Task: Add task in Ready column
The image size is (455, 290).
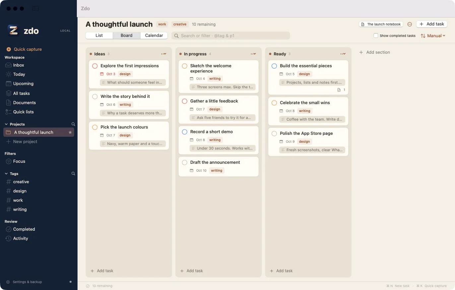Action: (281, 271)
